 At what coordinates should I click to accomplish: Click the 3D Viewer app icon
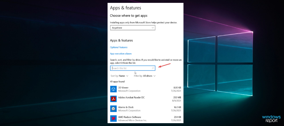pos(113,89)
